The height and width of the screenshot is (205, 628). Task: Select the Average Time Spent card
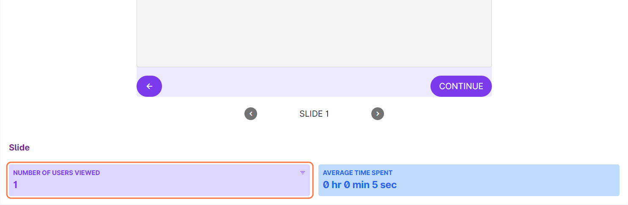coord(469,180)
